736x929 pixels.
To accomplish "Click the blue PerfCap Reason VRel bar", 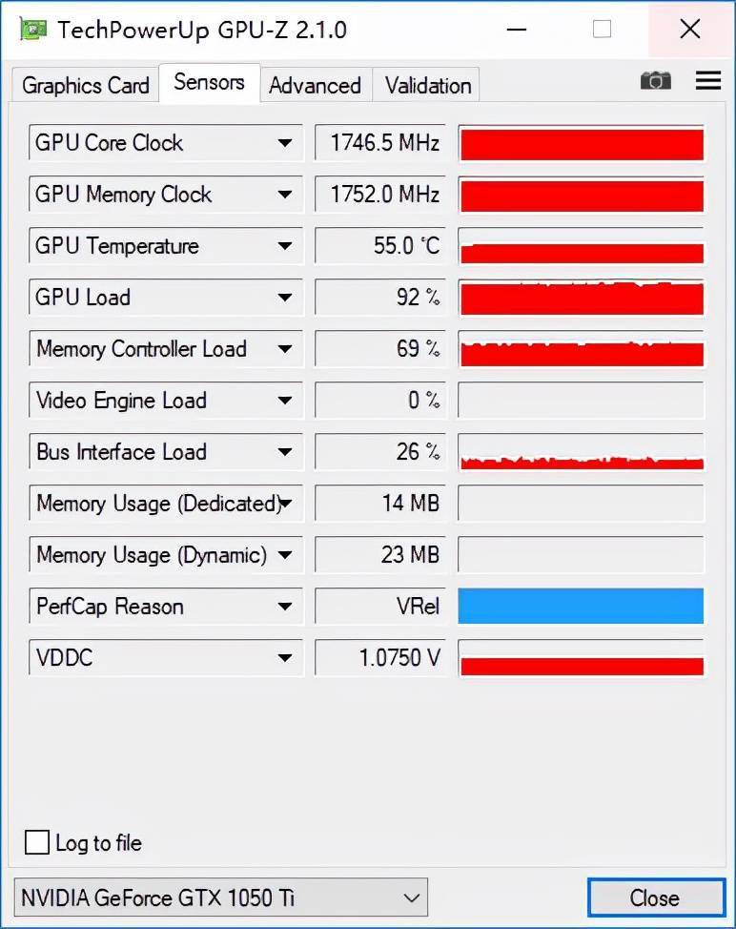I will coord(581,606).
